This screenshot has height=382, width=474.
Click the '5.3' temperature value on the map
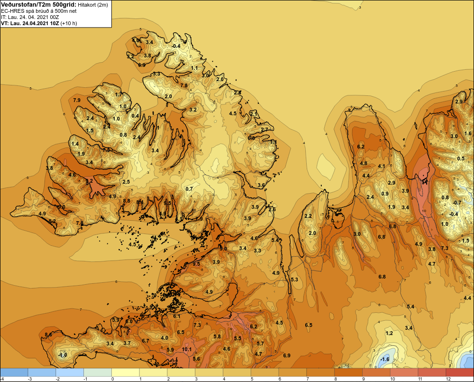pyautogui.click(x=294, y=280)
